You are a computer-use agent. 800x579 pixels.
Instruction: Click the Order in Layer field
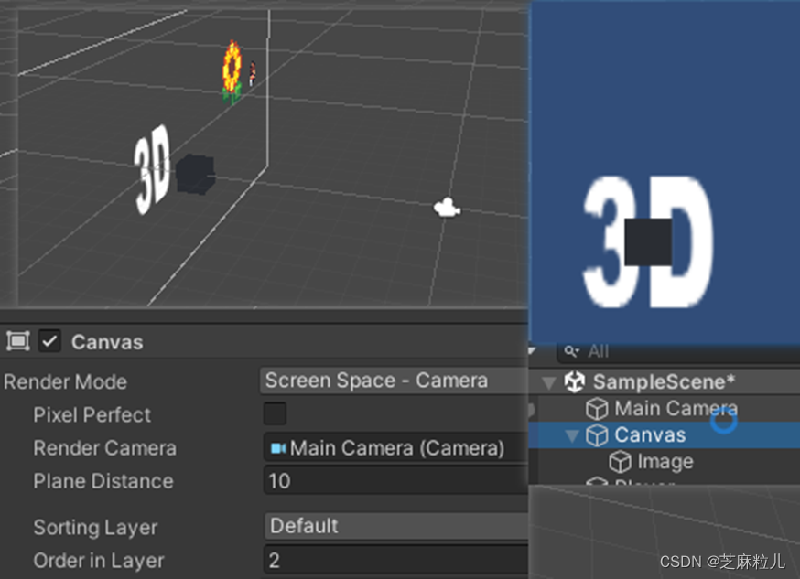(x=395, y=560)
